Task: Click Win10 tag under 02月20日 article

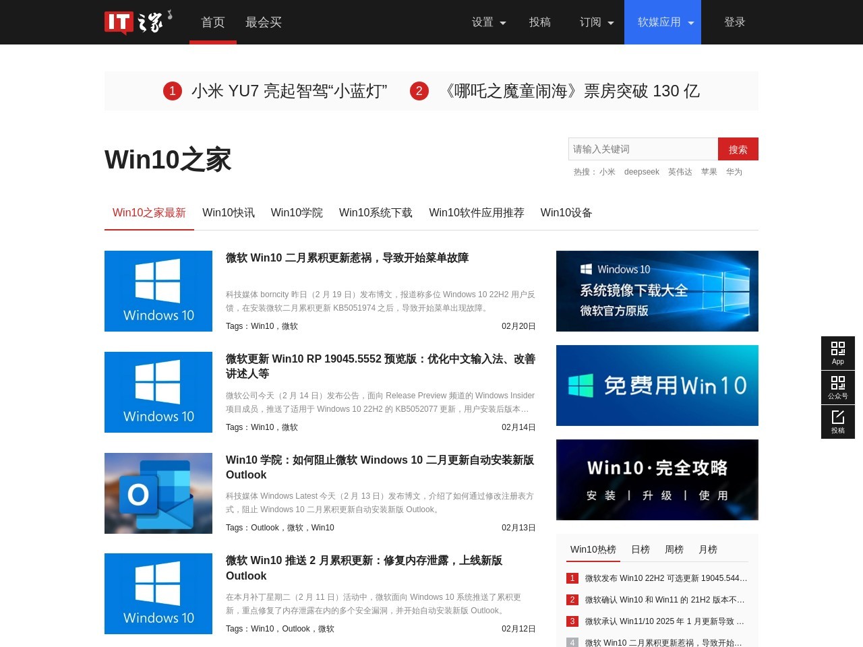Action: click(x=262, y=326)
